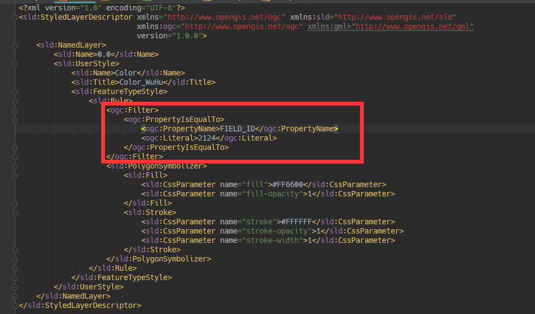Image resolution: width=535 pixels, height=314 pixels.
Task: Click fold marker at closing sld:UserStyle tag
Action: tap(15, 287)
